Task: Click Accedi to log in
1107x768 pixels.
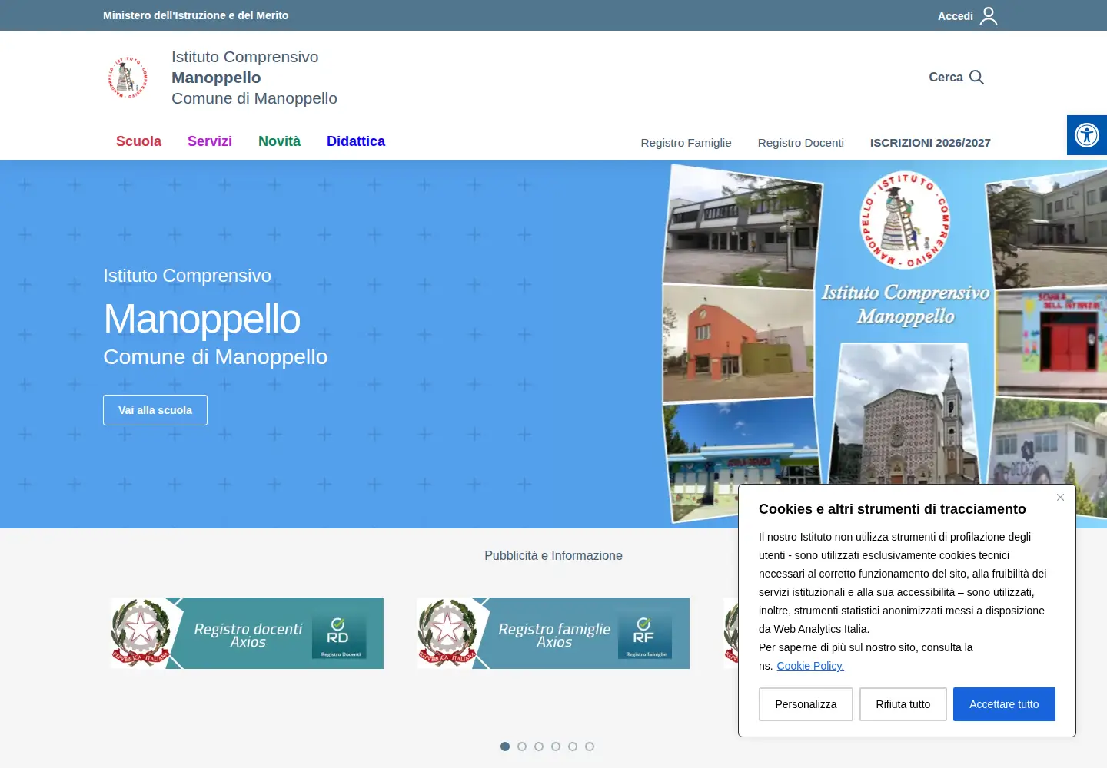Action: tap(956, 16)
